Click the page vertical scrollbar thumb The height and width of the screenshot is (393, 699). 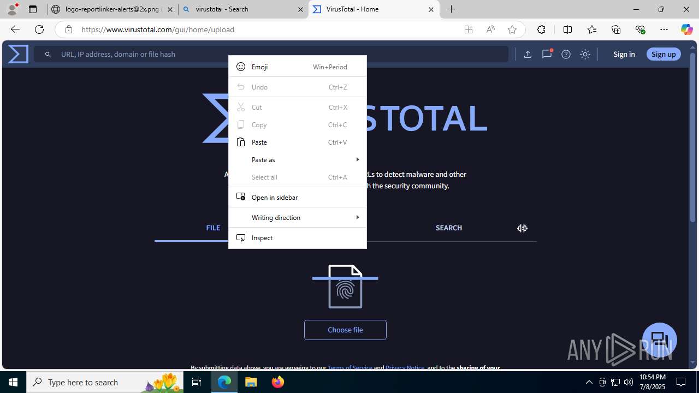point(692,138)
